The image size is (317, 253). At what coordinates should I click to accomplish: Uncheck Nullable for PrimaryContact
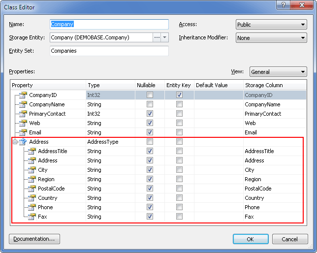point(150,113)
